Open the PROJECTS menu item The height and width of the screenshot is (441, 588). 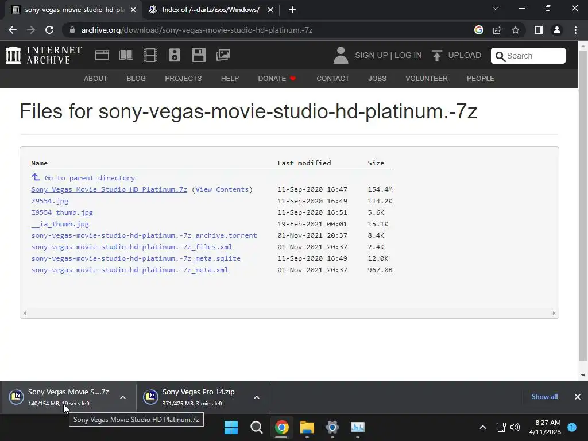(183, 78)
